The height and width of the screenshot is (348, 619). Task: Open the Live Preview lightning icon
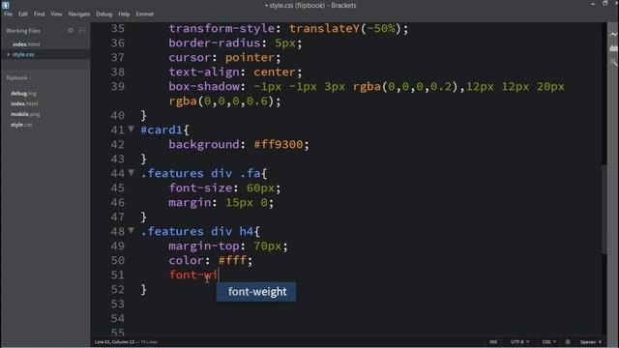click(613, 35)
